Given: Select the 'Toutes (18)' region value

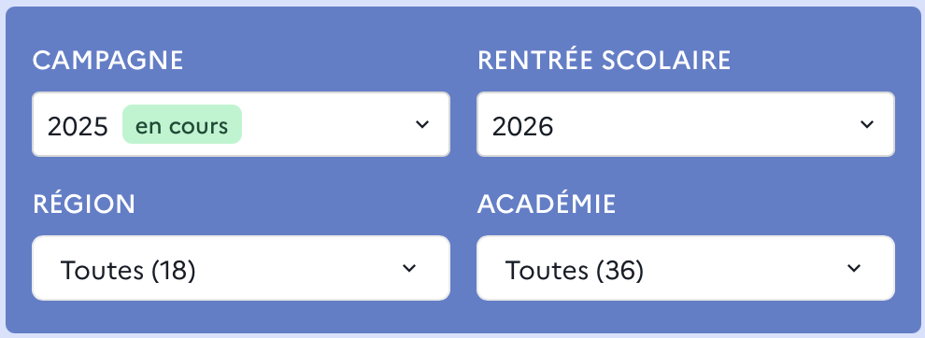Looking at the screenshot, I should pyautogui.click(x=128, y=270).
